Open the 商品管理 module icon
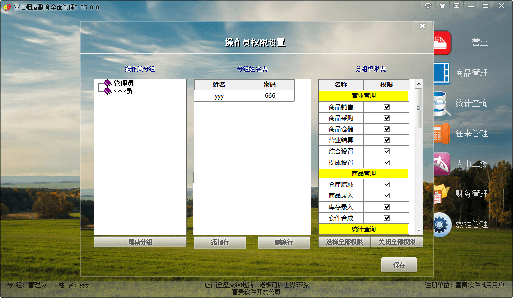This screenshot has height=298, width=513. pyautogui.click(x=442, y=73)
